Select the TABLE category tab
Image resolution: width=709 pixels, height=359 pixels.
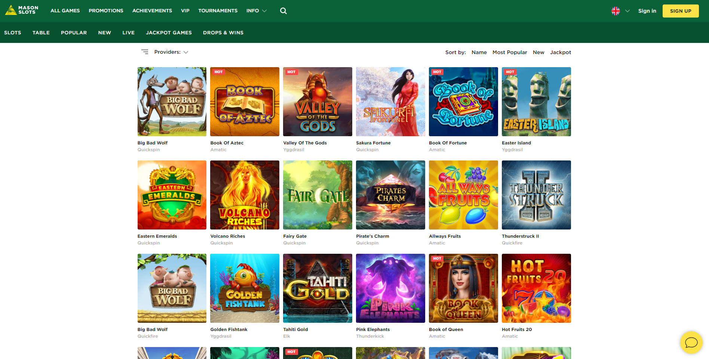41,33
